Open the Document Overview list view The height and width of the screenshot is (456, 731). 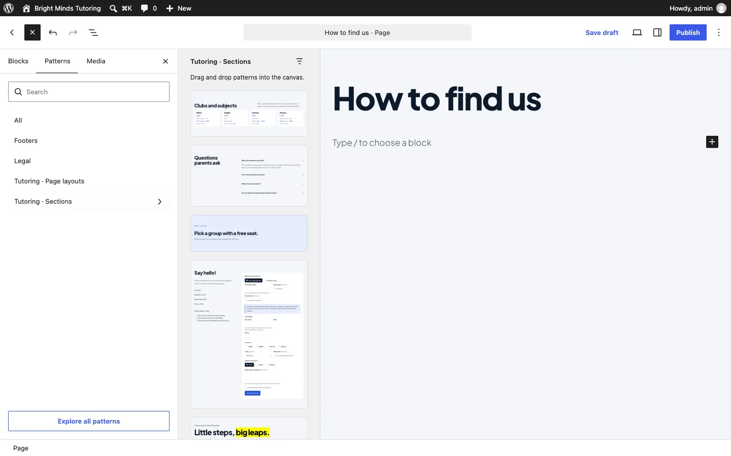click(x=93, y=32)
